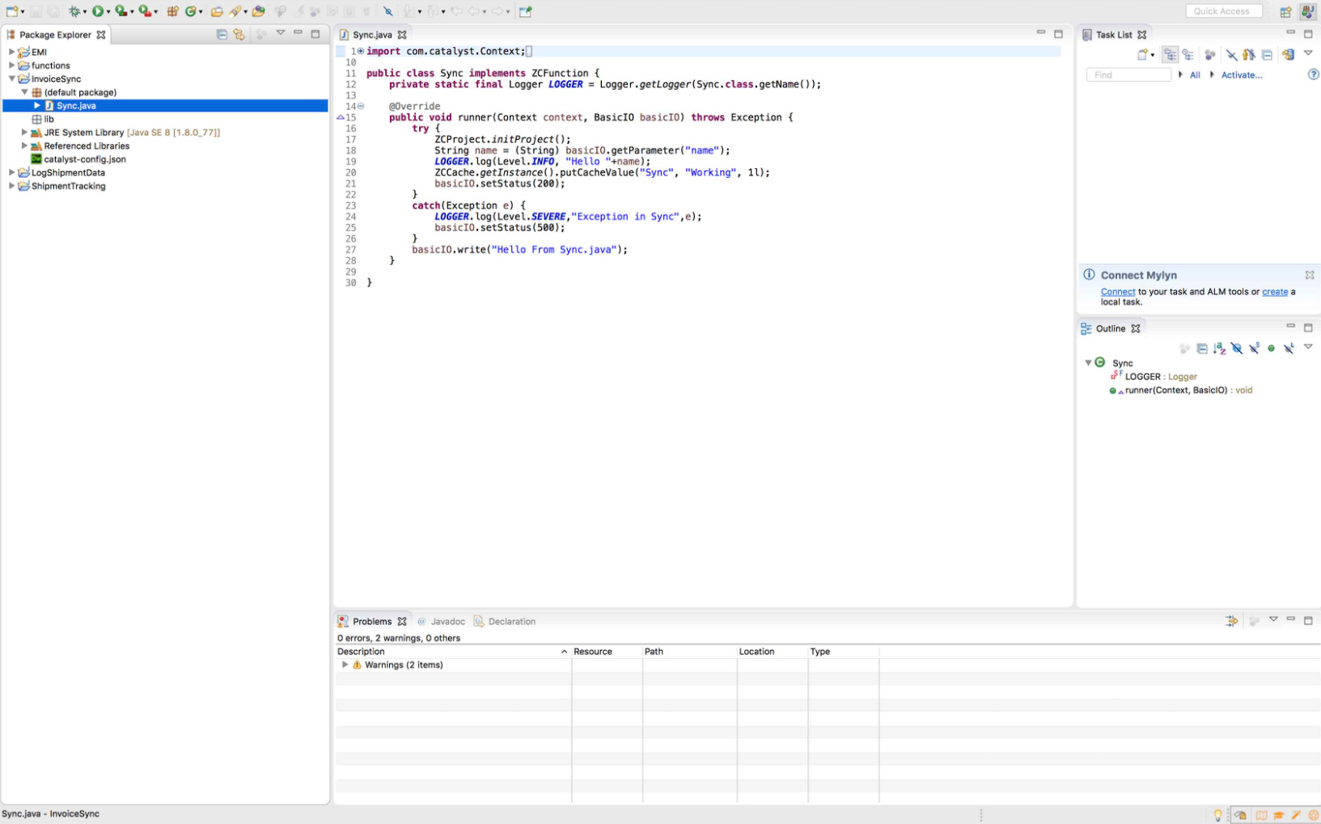Image resolution: width=1321 pixels, height=824 pixels.
Task: Click the Open Perspective icon
Action: (1285, 11)
